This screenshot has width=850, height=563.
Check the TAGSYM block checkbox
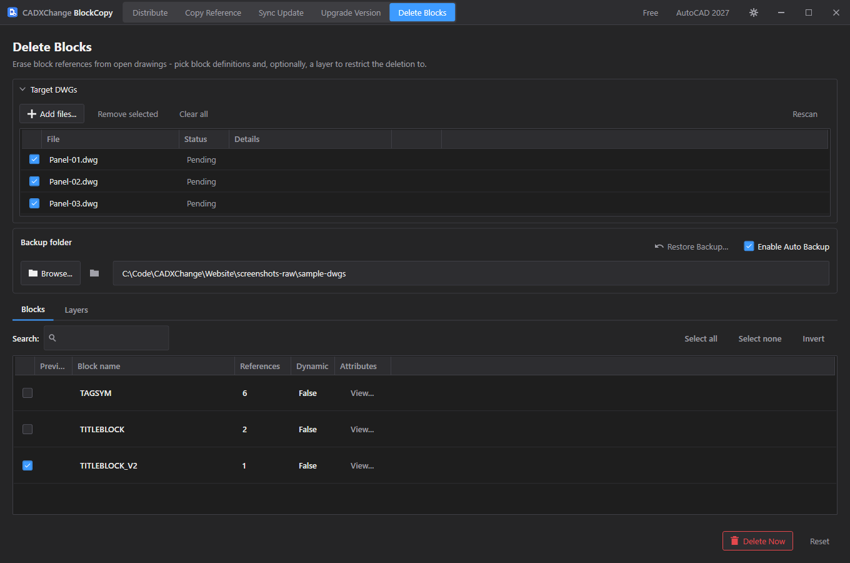pyautogui.click(x=27, y=393)
